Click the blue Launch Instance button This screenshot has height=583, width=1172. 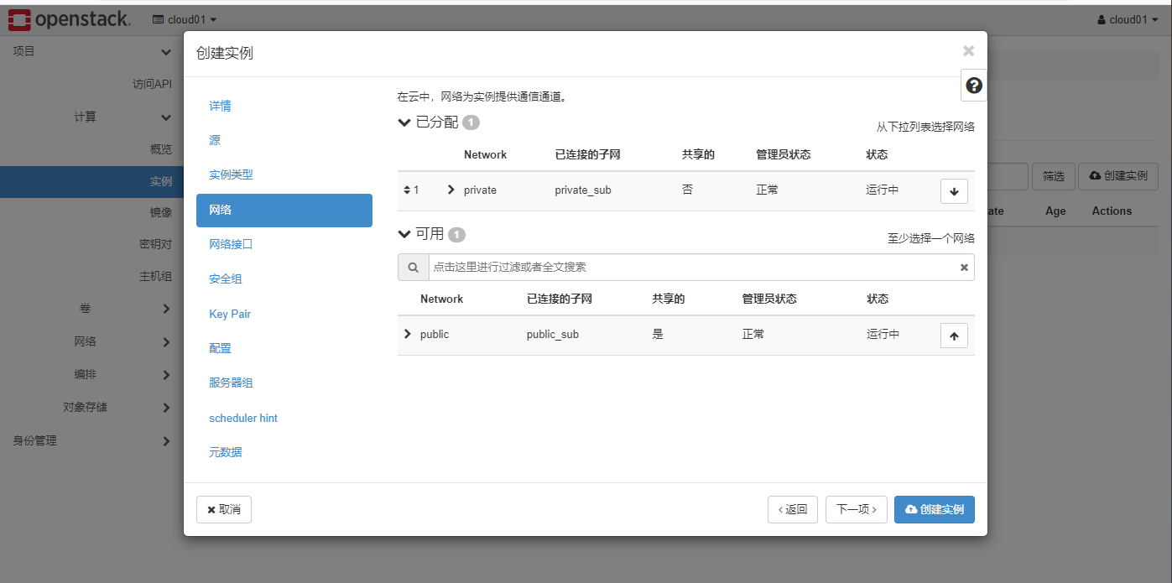(935, 509)
